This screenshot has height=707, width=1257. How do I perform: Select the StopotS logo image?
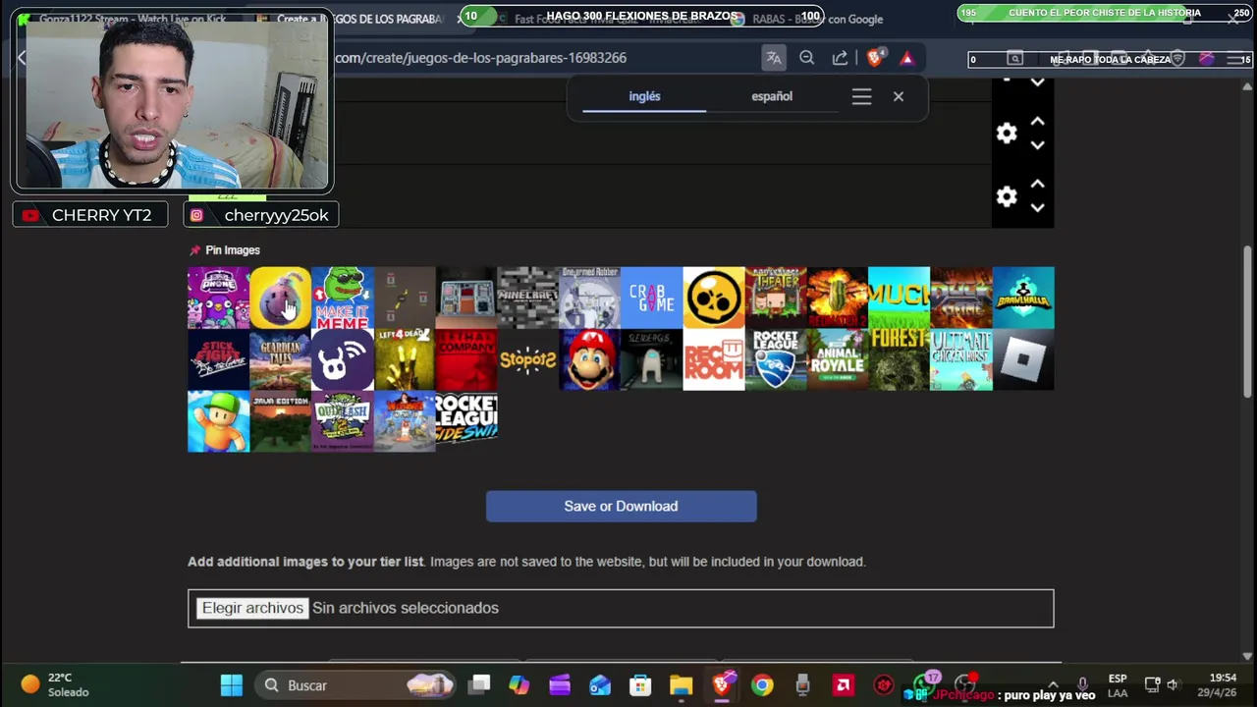click(527, 359)
